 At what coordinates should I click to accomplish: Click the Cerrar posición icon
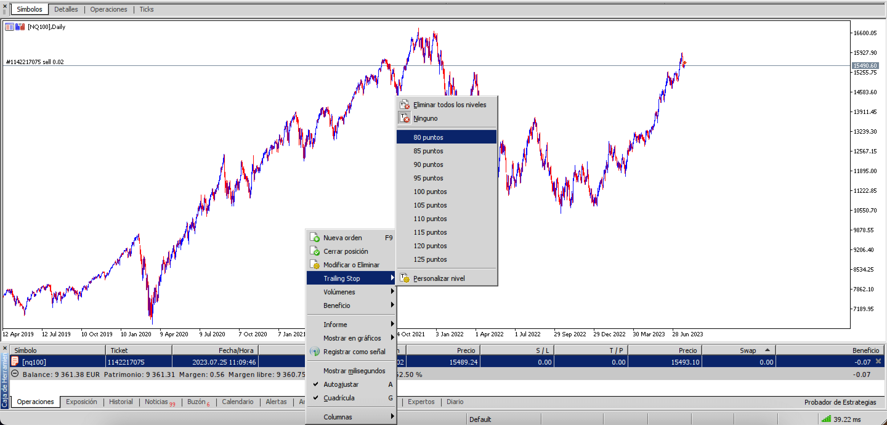tap(314, 251)
